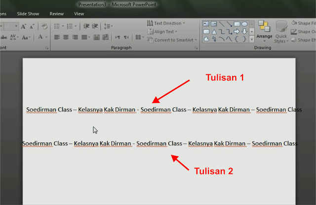The width and height of the screenshot is (316, 205).
Task: Increase the list indent level
Action: [95, 26]
